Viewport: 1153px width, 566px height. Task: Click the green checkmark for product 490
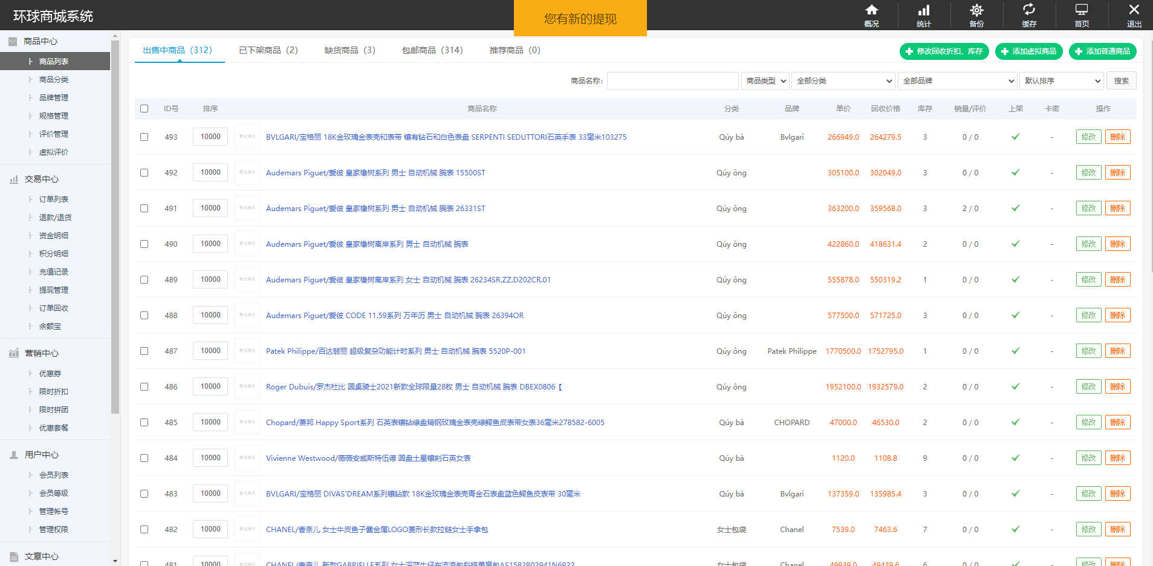coord(1016,244)
